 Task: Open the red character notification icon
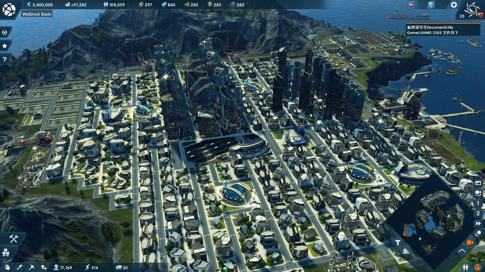411,5
